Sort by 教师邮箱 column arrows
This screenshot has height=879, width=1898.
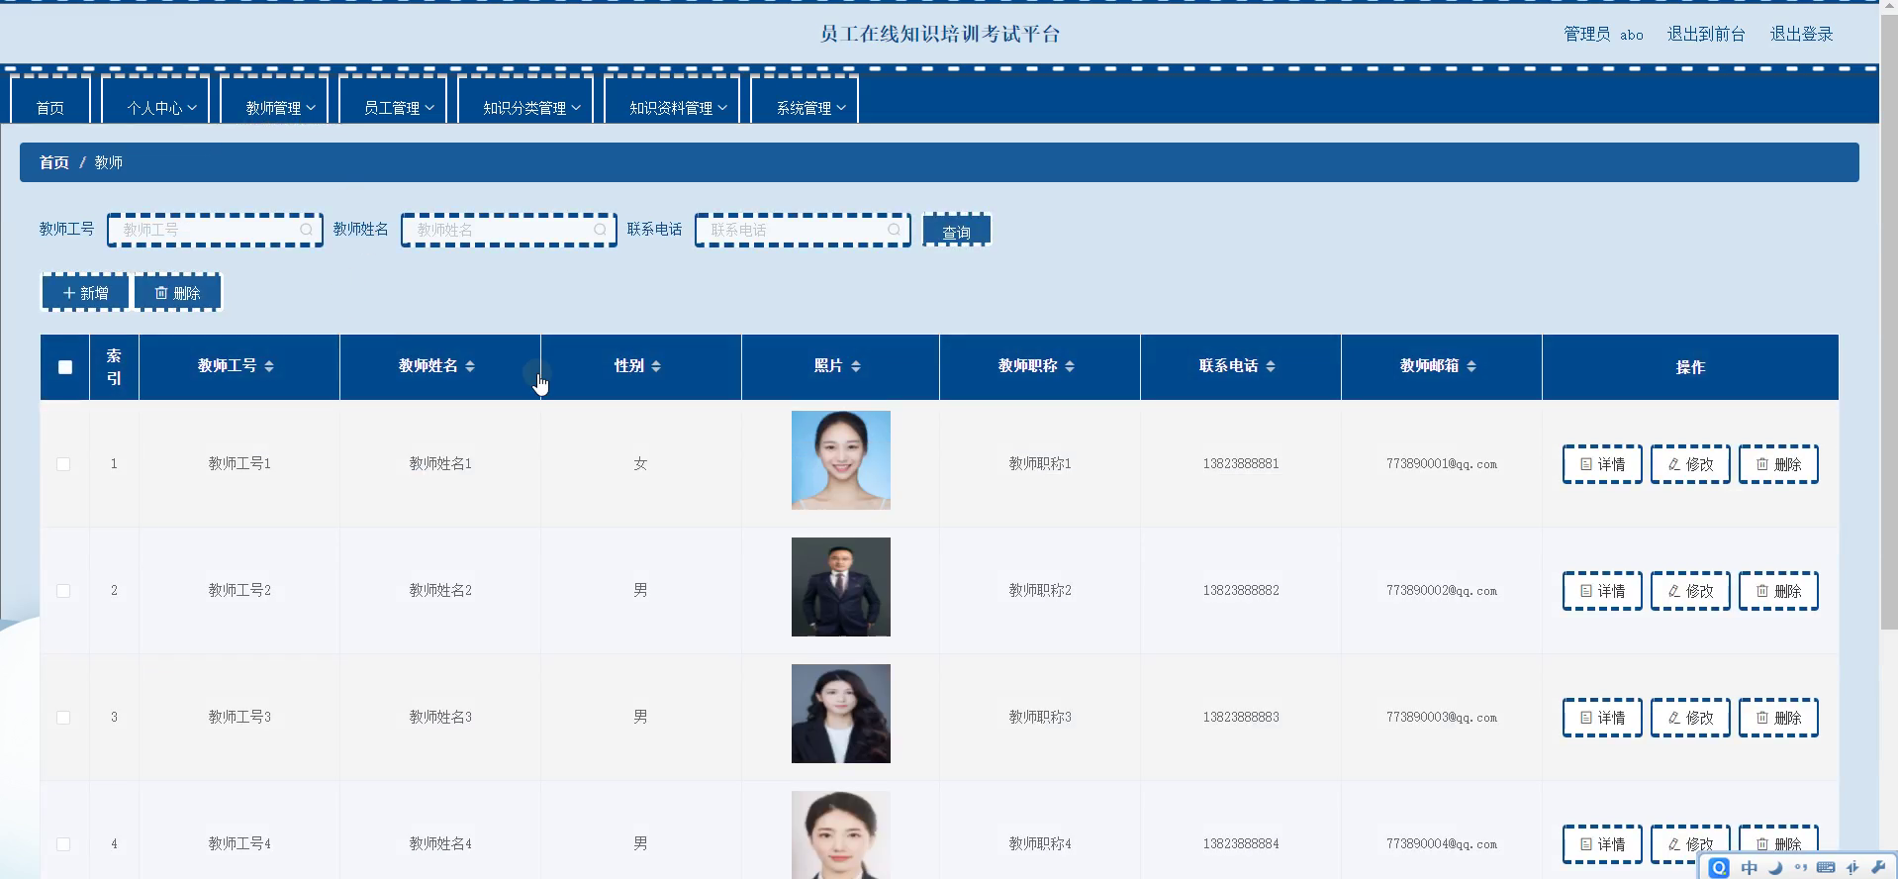(1471, 366)
